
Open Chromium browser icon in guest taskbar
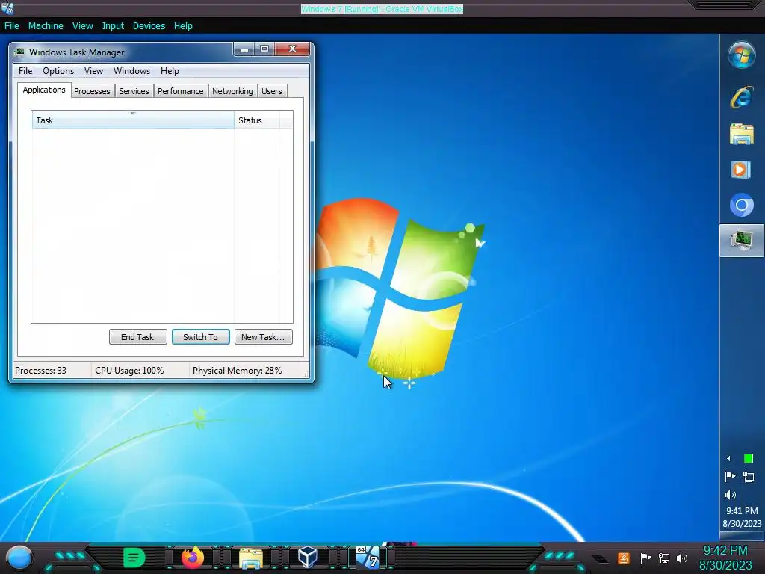click(742, 205)
